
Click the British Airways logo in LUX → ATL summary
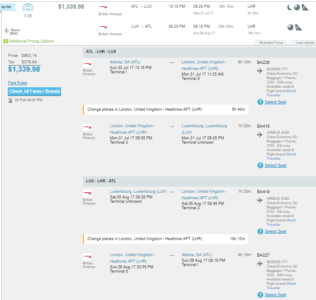pyautogui.click(x=103, y=27)
